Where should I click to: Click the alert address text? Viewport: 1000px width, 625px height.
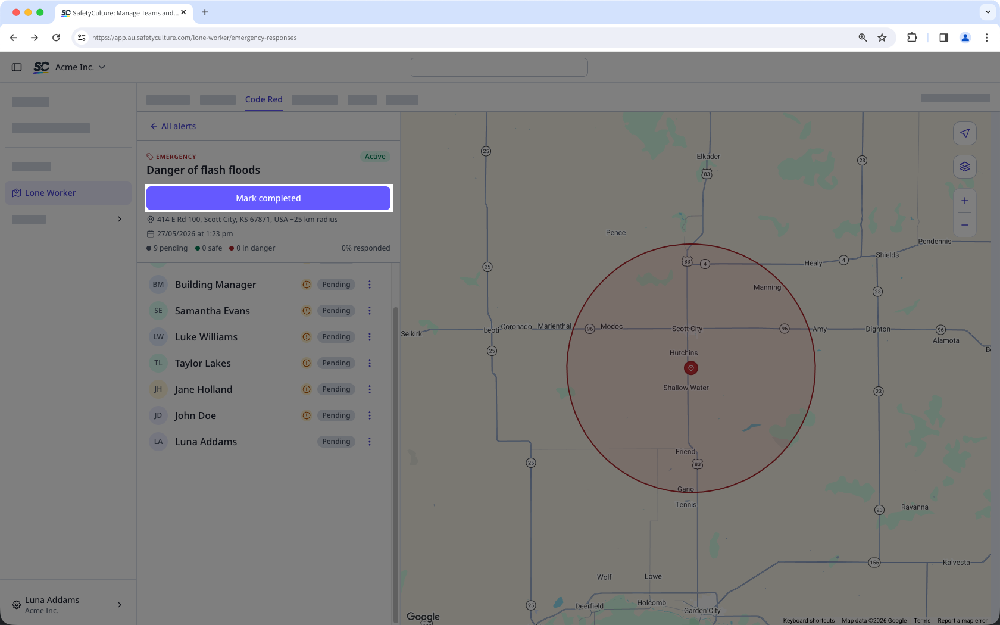[247, 220]
